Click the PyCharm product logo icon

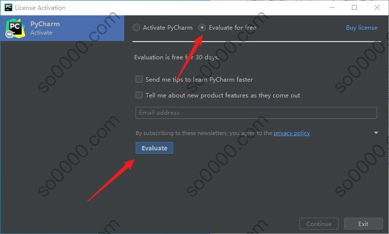tap(15, 28)
